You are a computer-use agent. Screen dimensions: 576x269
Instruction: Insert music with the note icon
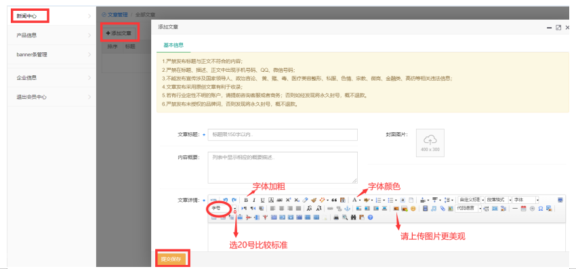coord(434,209)
